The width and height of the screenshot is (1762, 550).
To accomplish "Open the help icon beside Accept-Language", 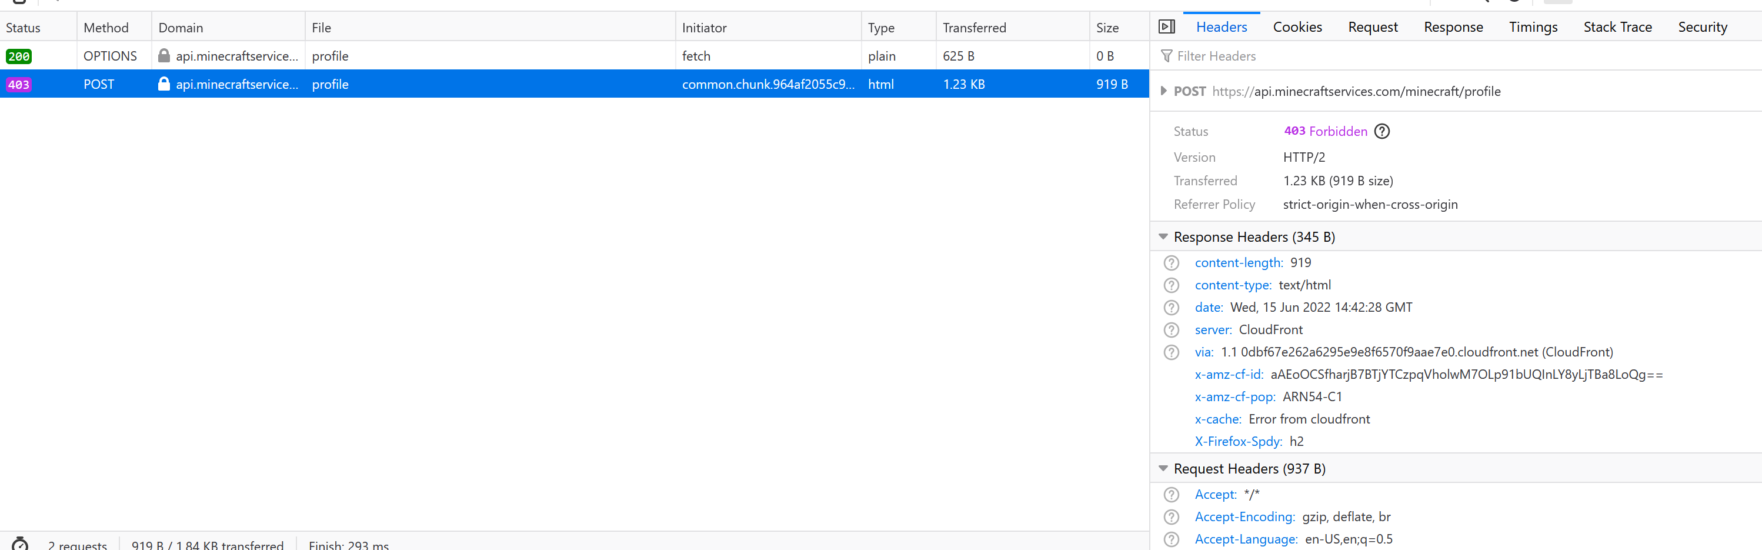I will pos(1172,539).
